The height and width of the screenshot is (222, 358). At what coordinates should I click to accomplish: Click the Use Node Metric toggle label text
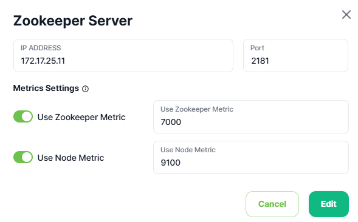(x=71, y=158)
